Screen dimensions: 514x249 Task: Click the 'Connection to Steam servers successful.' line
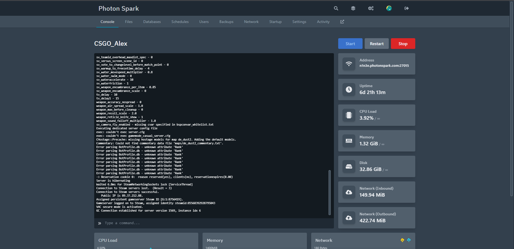coord(128,192)
